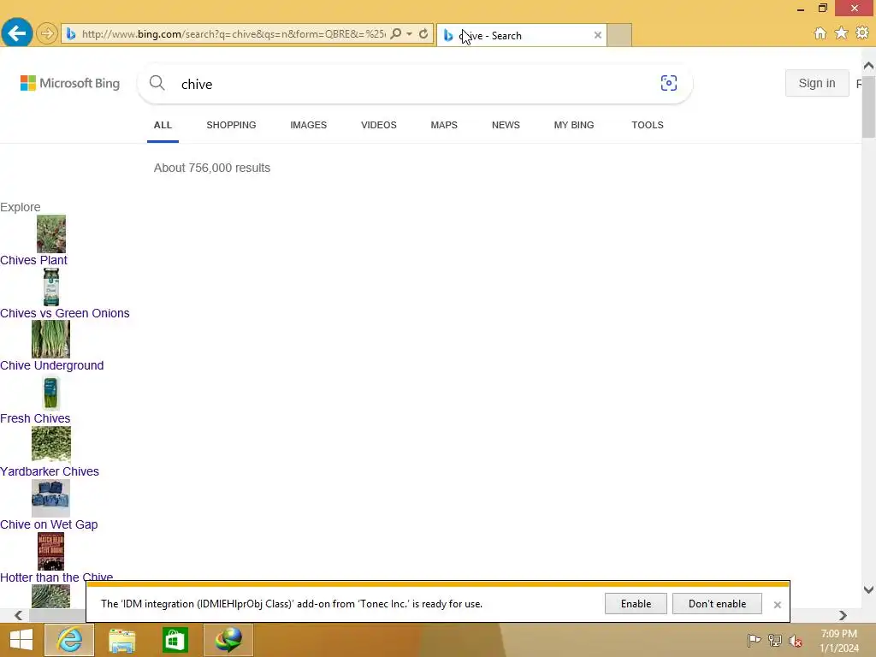The image size is (876, 657).
Task: Open the Chives Plant link
Action: tap(33, 260)
